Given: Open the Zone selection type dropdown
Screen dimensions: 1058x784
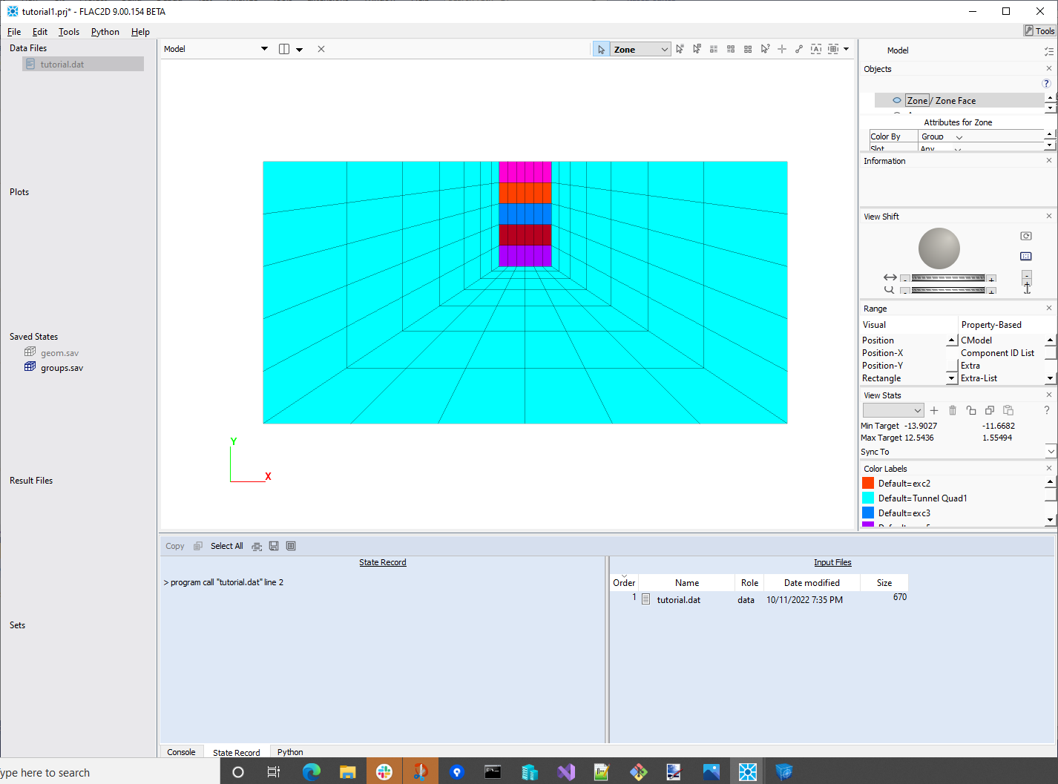Looking at the screenshot, I should click(641, 50).
